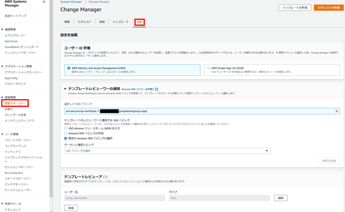Open ディストリビューター in sidebar
Screen dimensions: 345x212
click(18, 190)
